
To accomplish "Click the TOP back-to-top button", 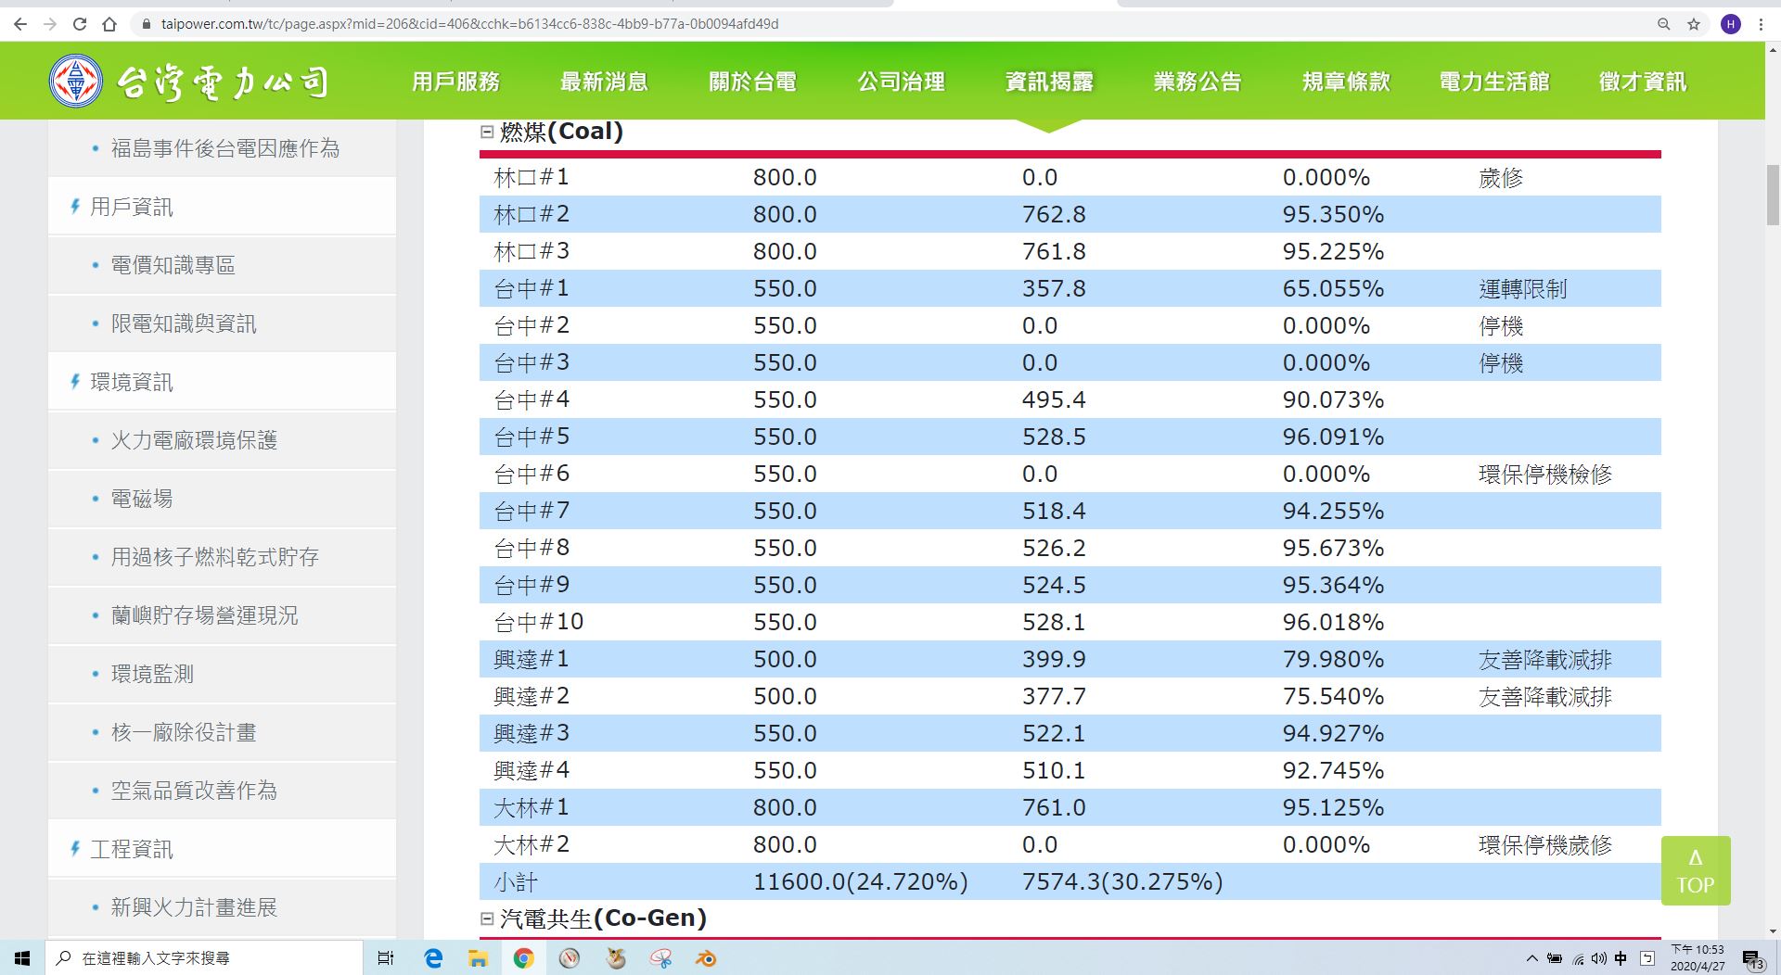I will click(x=1696, y=870).
